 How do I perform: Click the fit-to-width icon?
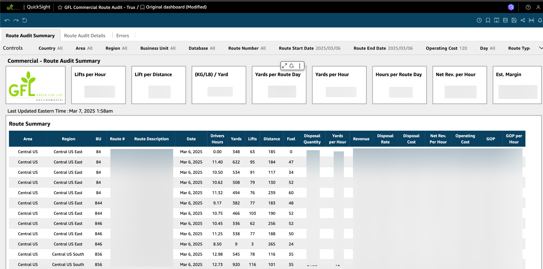531,20
